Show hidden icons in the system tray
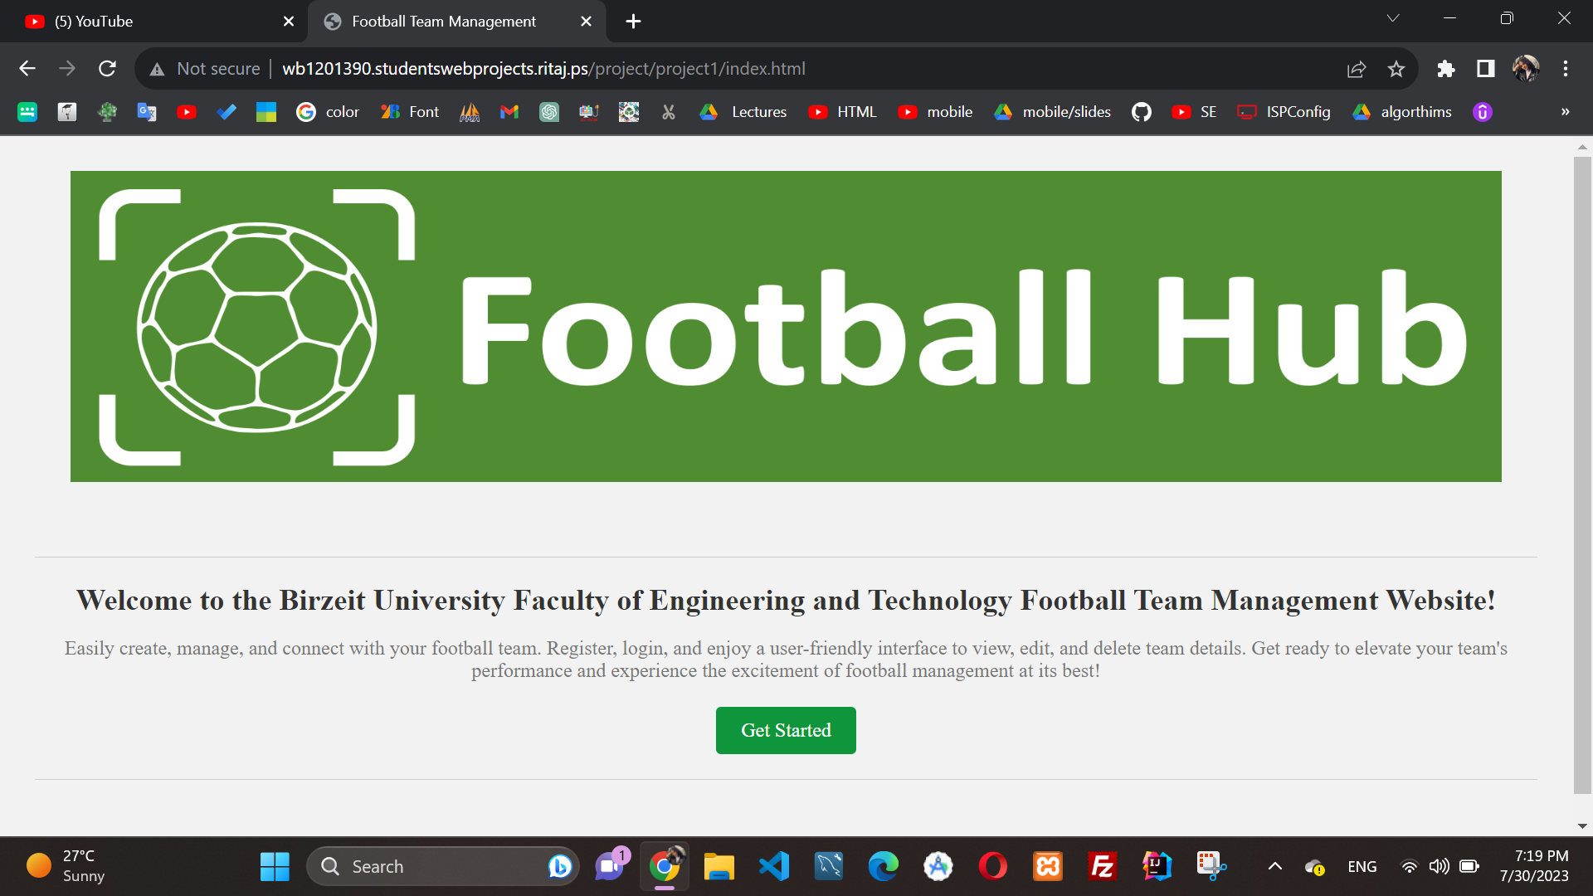This screenshot has height=896, width=1593. 1275,865
